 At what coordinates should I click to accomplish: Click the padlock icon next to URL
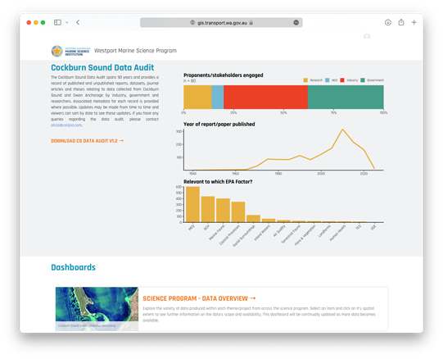coord(251,23)
